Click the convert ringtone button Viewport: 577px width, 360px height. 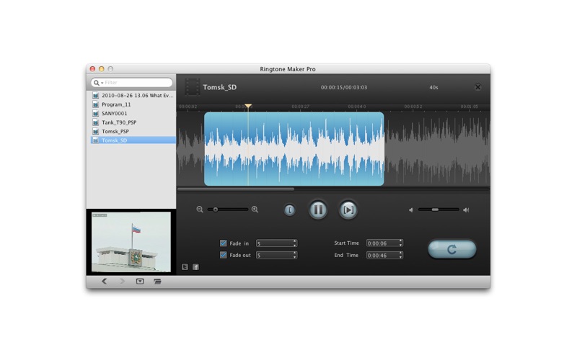click(x=452, y=249)
